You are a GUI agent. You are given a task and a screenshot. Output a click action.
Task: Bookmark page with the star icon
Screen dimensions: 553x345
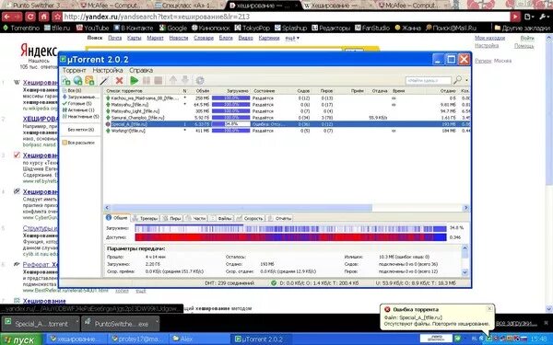point(57,17)
